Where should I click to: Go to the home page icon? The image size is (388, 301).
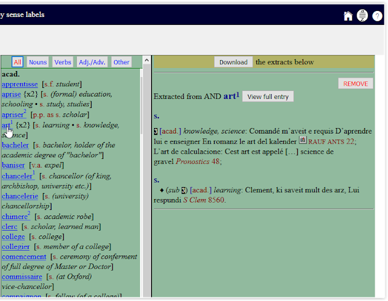point(348,16)
